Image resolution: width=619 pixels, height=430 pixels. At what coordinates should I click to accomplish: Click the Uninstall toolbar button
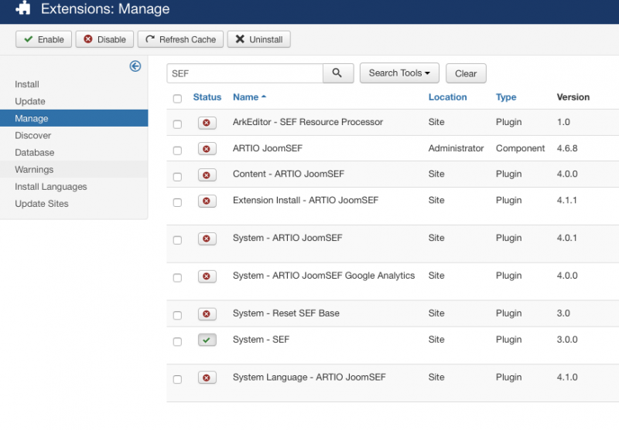[259, 39]
